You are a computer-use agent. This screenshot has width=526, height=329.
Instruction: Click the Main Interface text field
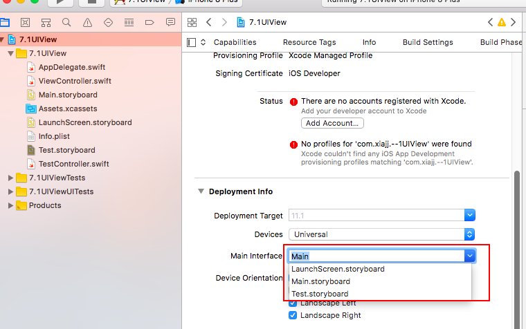tap(374, 256)
